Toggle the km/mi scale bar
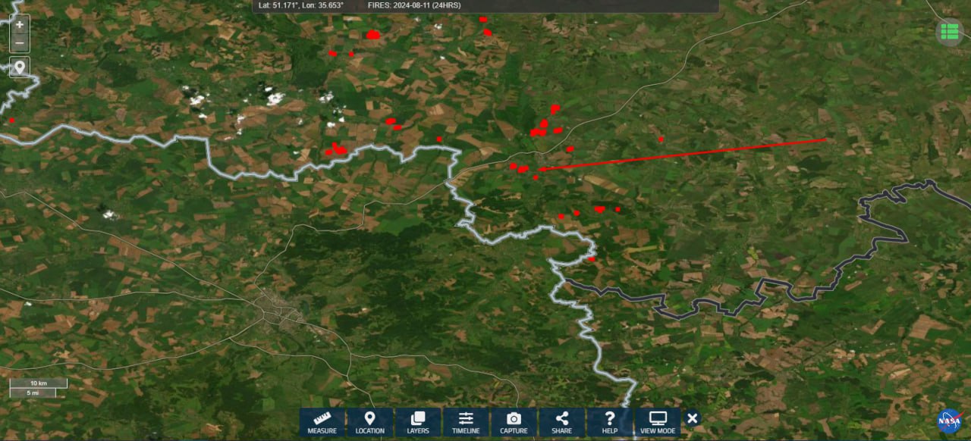The height and width of the screenshot is (441, 971). click(x=38, y=388)
